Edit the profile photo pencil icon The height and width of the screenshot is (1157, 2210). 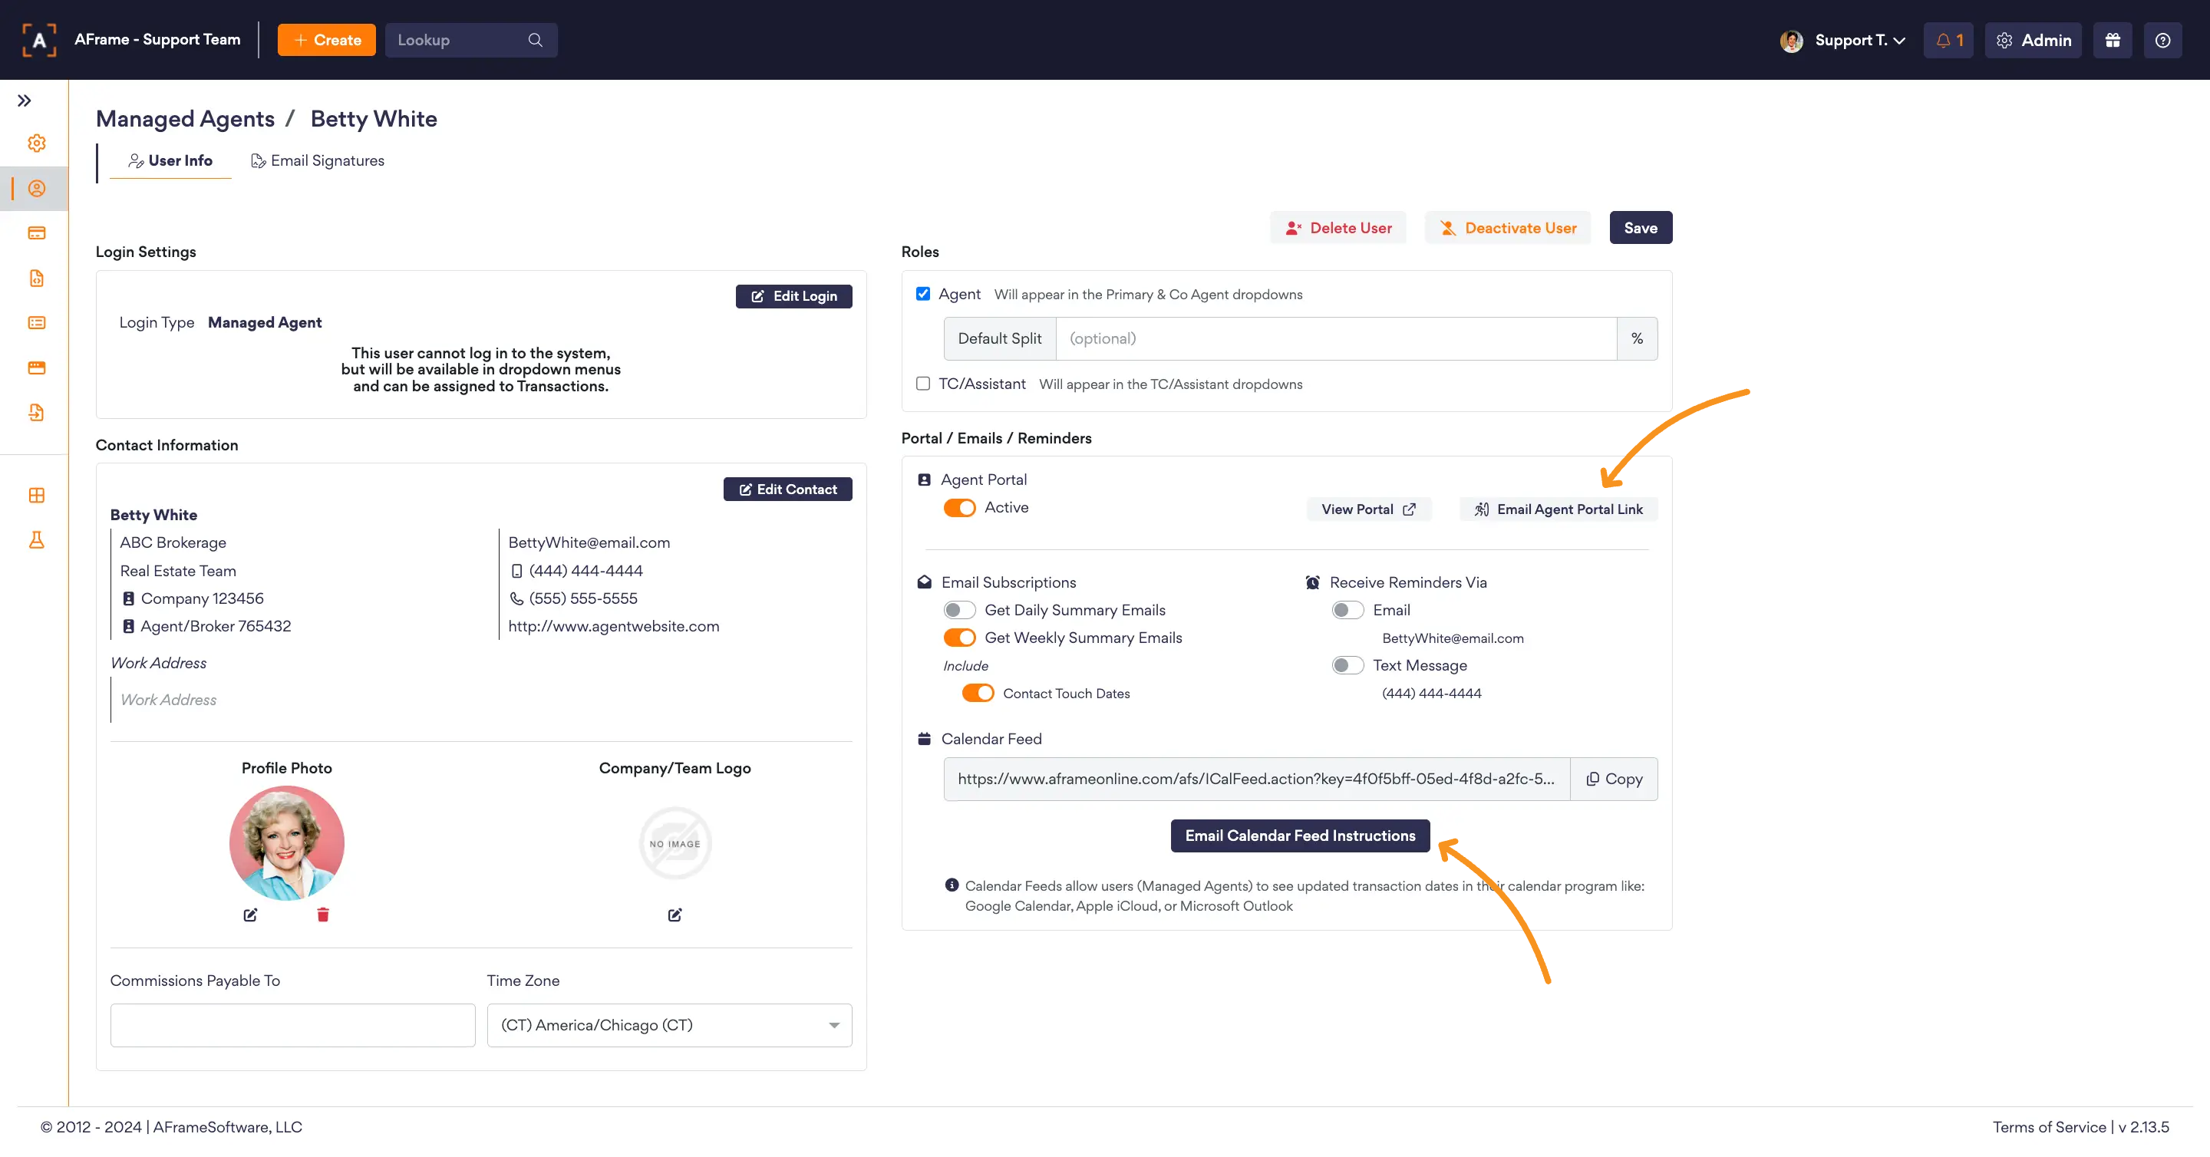(x=249, y=915)
